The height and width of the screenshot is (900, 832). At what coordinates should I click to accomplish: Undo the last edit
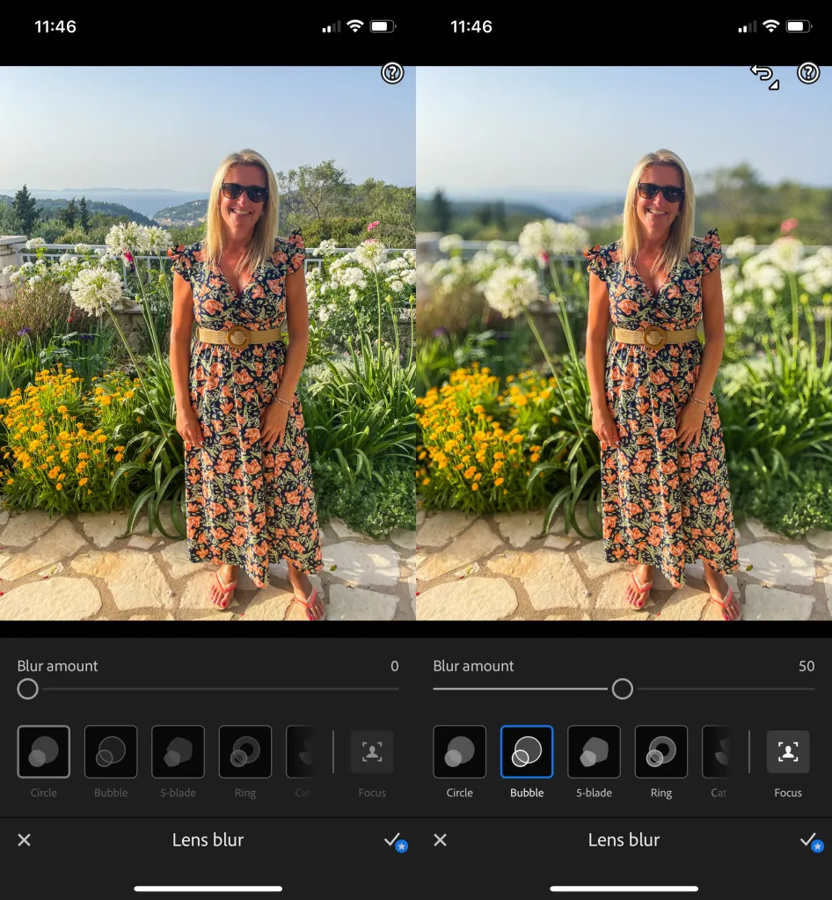point(762,77)
